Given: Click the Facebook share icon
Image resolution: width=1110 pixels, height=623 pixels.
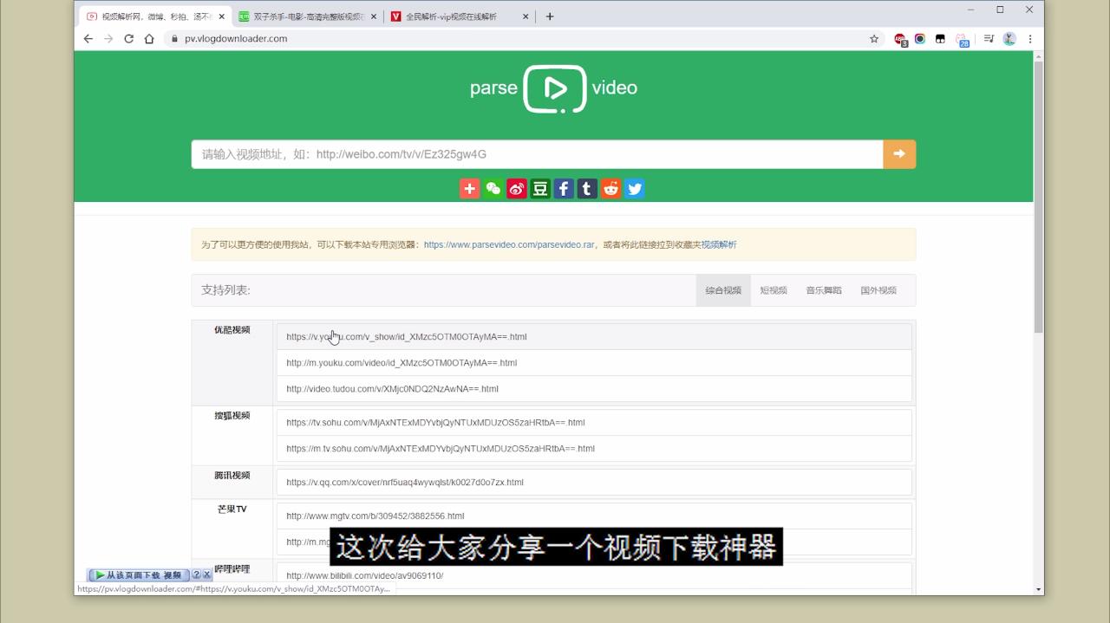Looking at the screenshot, I should 563,188.
